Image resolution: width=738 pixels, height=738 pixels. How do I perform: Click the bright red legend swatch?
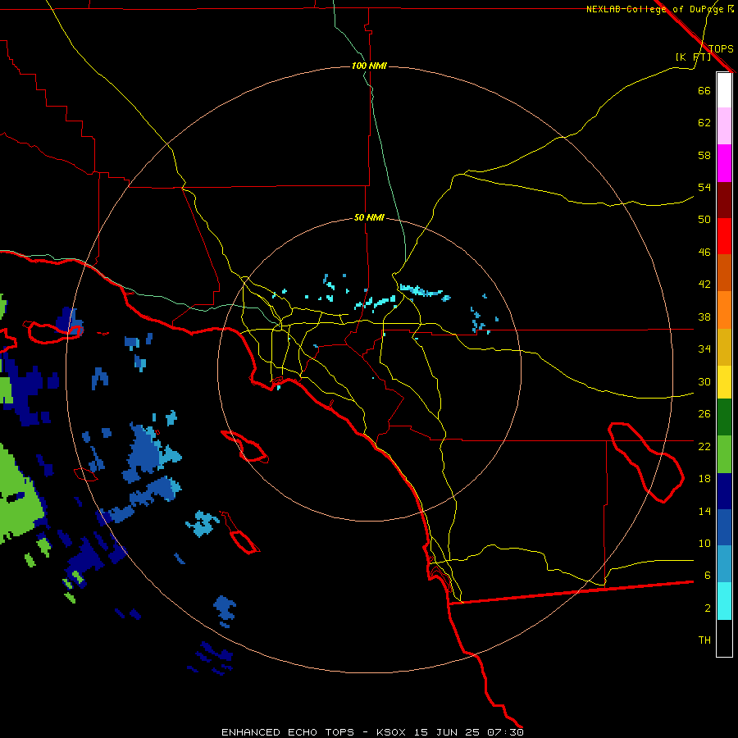click(x=724, y=236)
